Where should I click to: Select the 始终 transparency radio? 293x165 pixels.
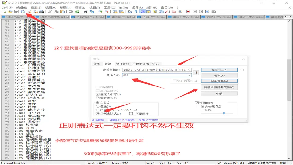(x=202, y=110)
